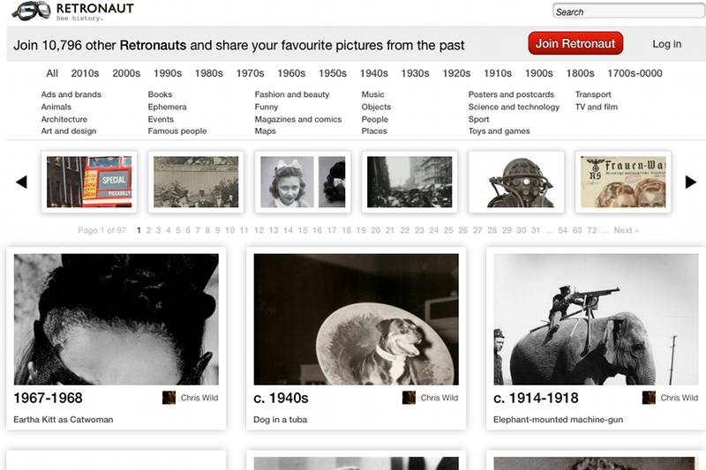This screenshot has height=470, width=706.
Task: Filter by the 1960s decade
Action: click(x=291, y=73)
